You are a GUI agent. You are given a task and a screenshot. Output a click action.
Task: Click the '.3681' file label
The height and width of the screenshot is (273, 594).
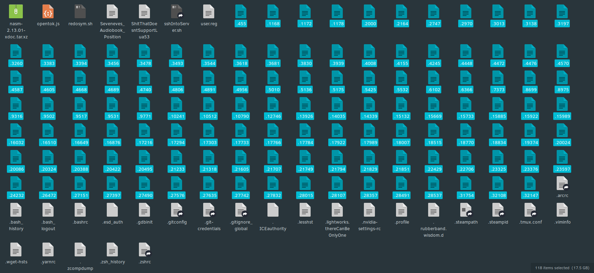click(273, 64)
